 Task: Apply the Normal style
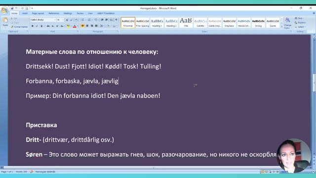click(x=128, y=23)
